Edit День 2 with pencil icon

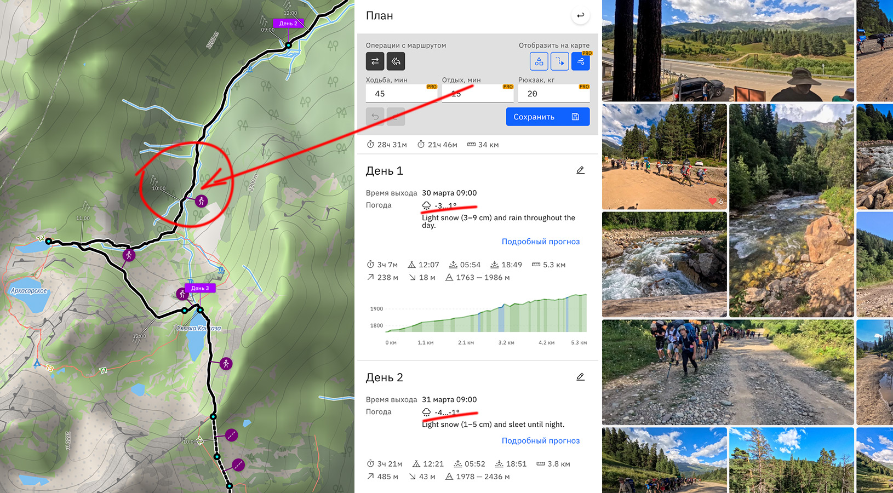click(x=580, y=377)
